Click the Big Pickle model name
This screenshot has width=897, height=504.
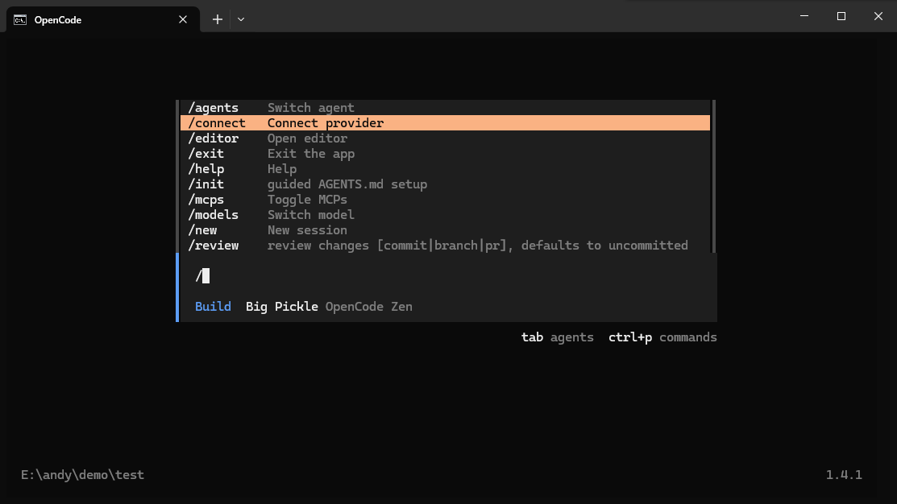(281, 307)
